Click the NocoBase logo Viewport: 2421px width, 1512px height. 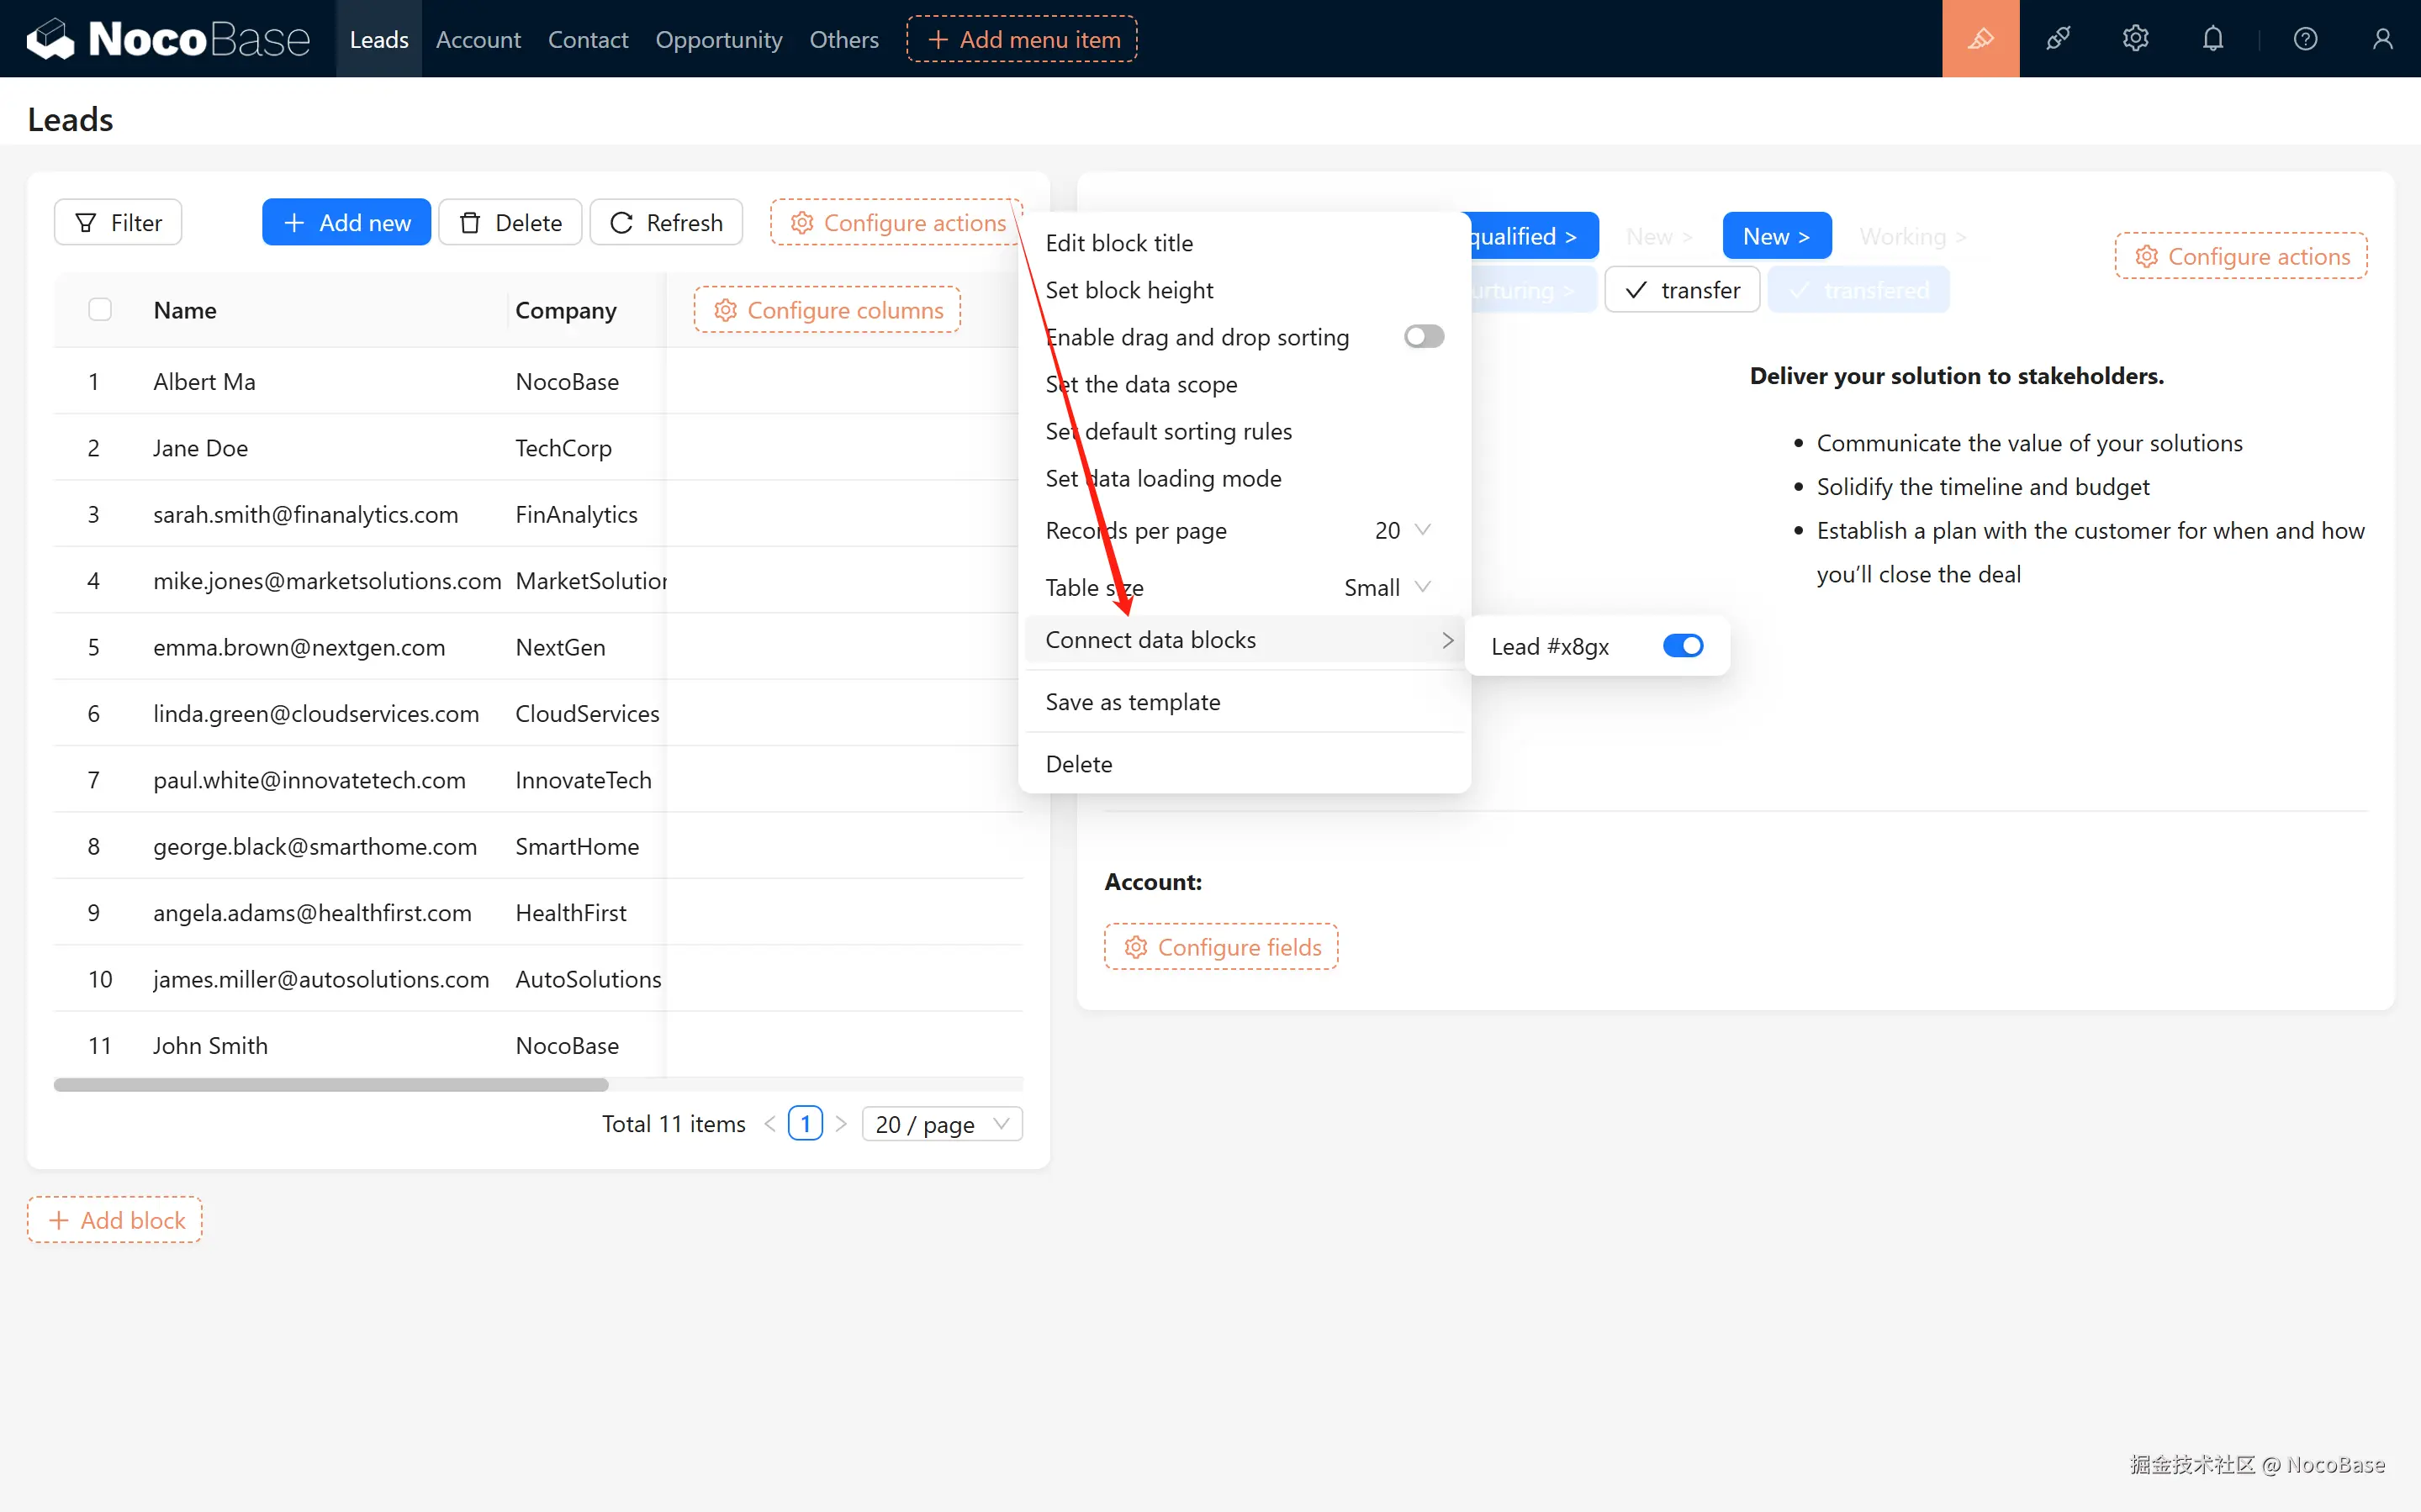click(168, 39)
